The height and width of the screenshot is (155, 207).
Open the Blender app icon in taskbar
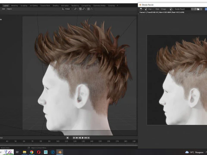click(60, 152)
